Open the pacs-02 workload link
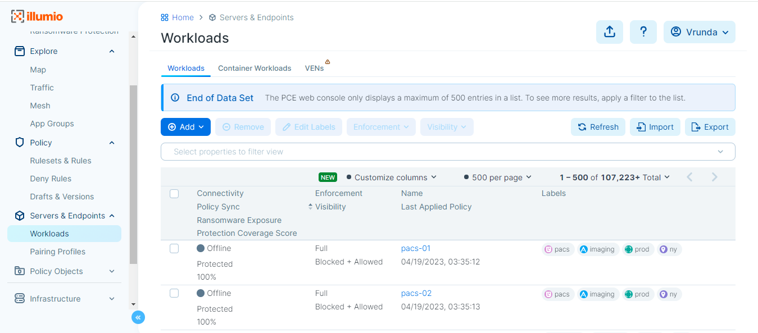This screenshot has width=758, height=333. [416, 293]
